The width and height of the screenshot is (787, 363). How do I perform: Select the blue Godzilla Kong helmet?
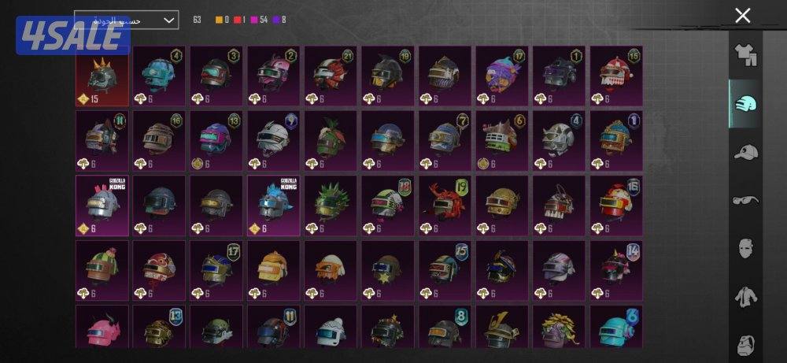274,206
